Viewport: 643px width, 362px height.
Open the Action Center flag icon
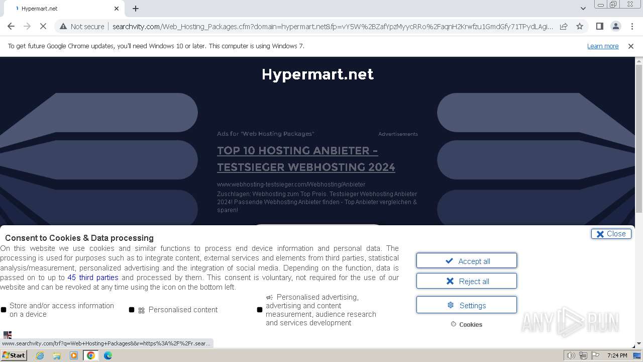tap(595, 355)
